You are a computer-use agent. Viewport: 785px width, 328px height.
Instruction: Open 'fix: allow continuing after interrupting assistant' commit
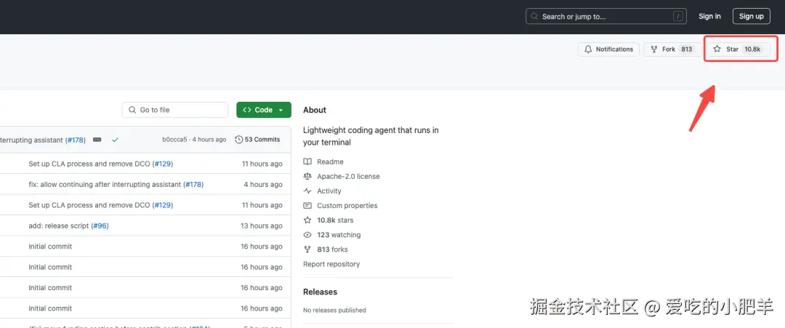(105, 184)
